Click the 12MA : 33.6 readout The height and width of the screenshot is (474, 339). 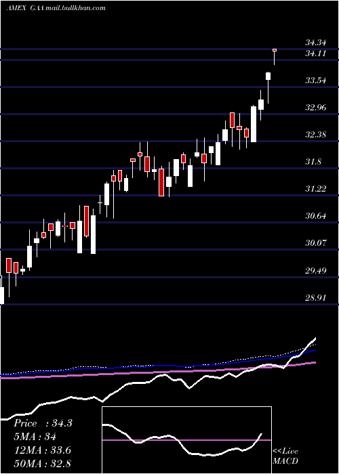pos(42,450)
